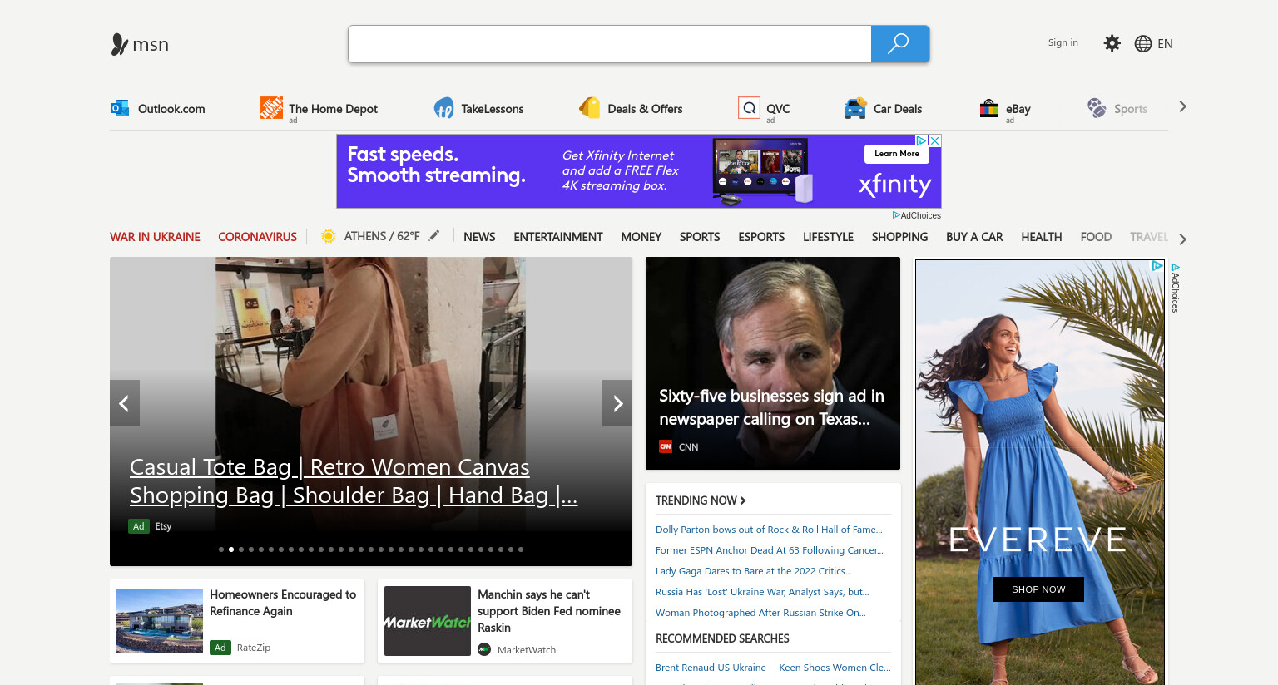This screenshot has height=685, width=1278.
Task: Click the MarketWatch article thumbnail
Action: [428, 621]
